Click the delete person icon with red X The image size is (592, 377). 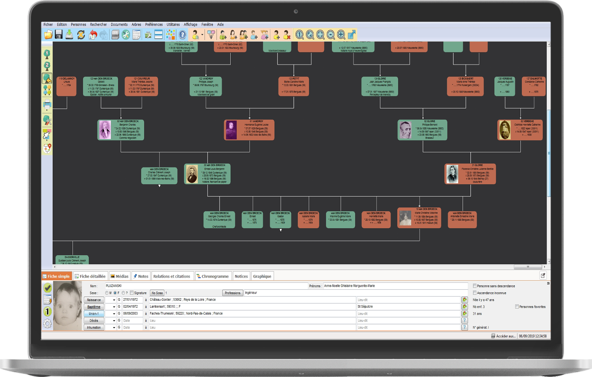click(287, 35)
